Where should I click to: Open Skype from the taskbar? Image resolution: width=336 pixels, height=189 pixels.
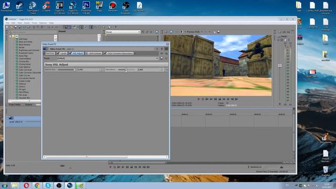pos(48,185)
